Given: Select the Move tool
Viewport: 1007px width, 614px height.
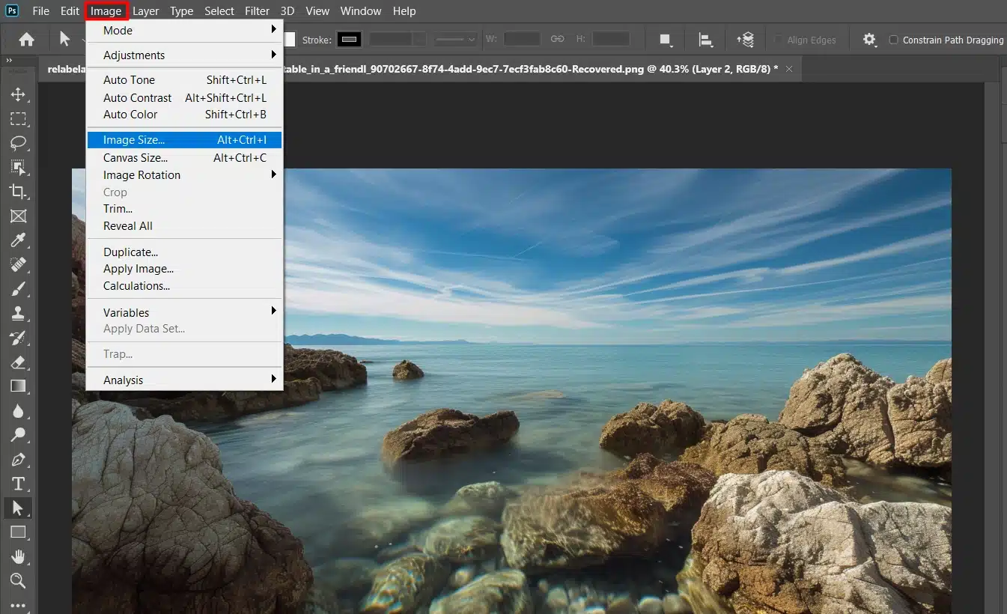Looking at the screenshot, I should tap(18, 94).
